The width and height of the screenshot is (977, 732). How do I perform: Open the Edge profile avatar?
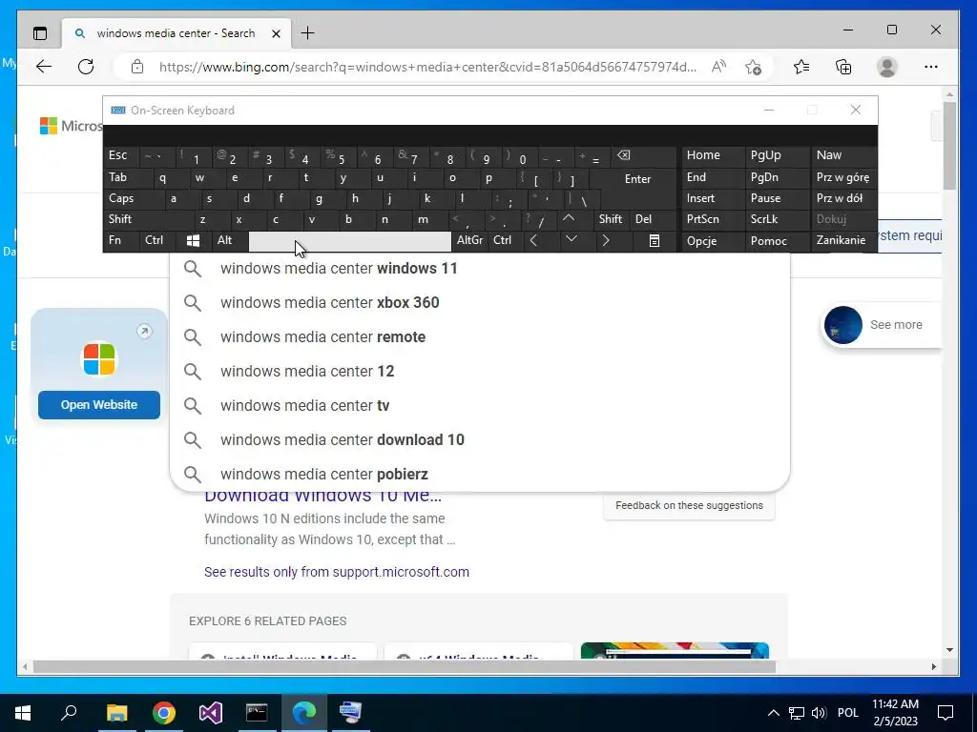[x=886, y=67]
